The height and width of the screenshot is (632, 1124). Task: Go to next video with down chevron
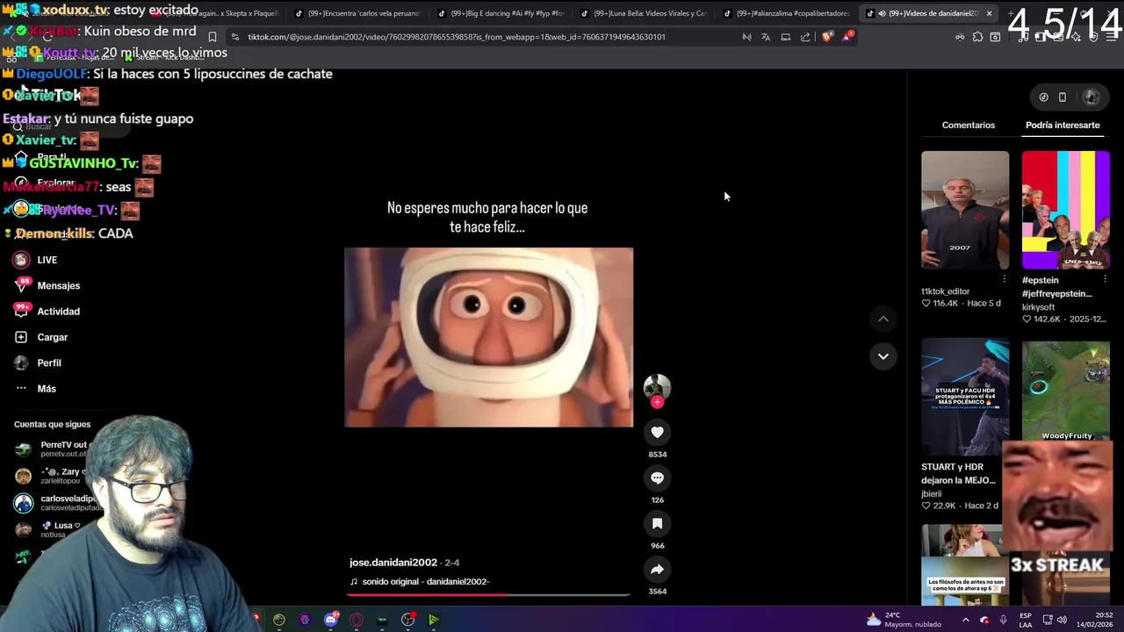click(x=883, y=355)
